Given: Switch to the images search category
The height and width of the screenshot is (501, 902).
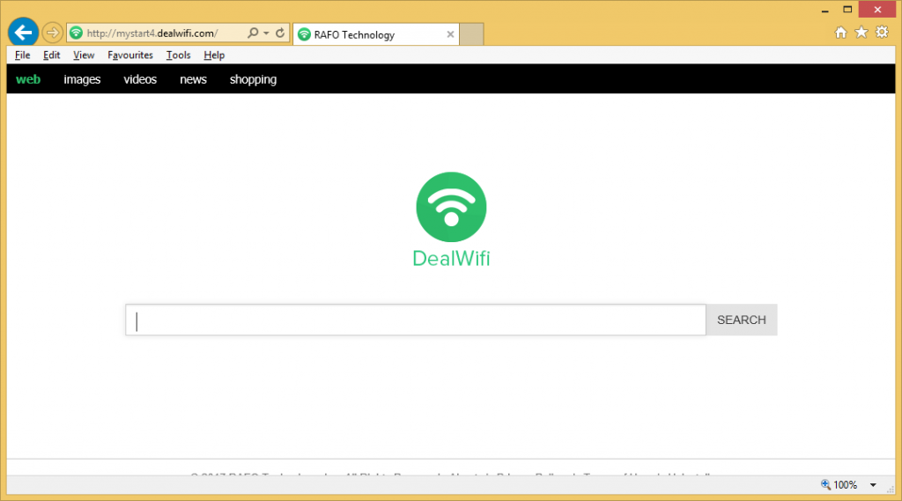Looking at the screenshot, I should tap(82, 79).
